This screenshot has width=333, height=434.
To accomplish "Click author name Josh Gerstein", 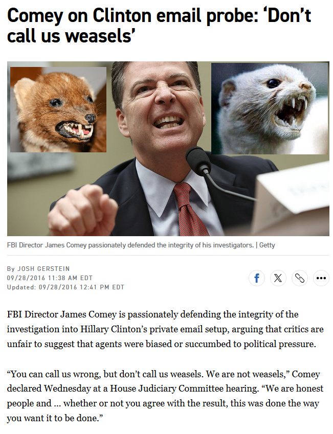I will click(x=43, y=269).
